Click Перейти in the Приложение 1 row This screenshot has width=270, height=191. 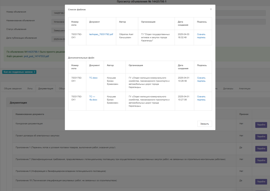(x=261, y=149)
